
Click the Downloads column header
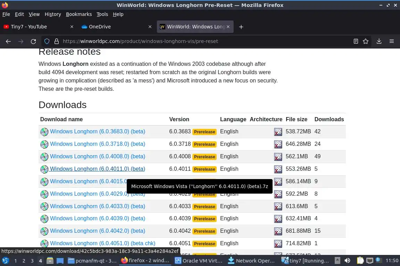[329, 119]
